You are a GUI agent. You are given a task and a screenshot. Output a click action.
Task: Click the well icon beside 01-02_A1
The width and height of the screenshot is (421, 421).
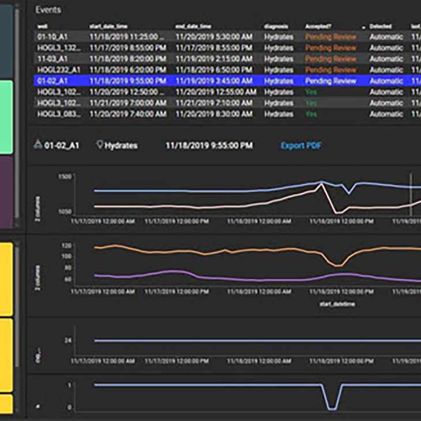[x=39, y=145]
